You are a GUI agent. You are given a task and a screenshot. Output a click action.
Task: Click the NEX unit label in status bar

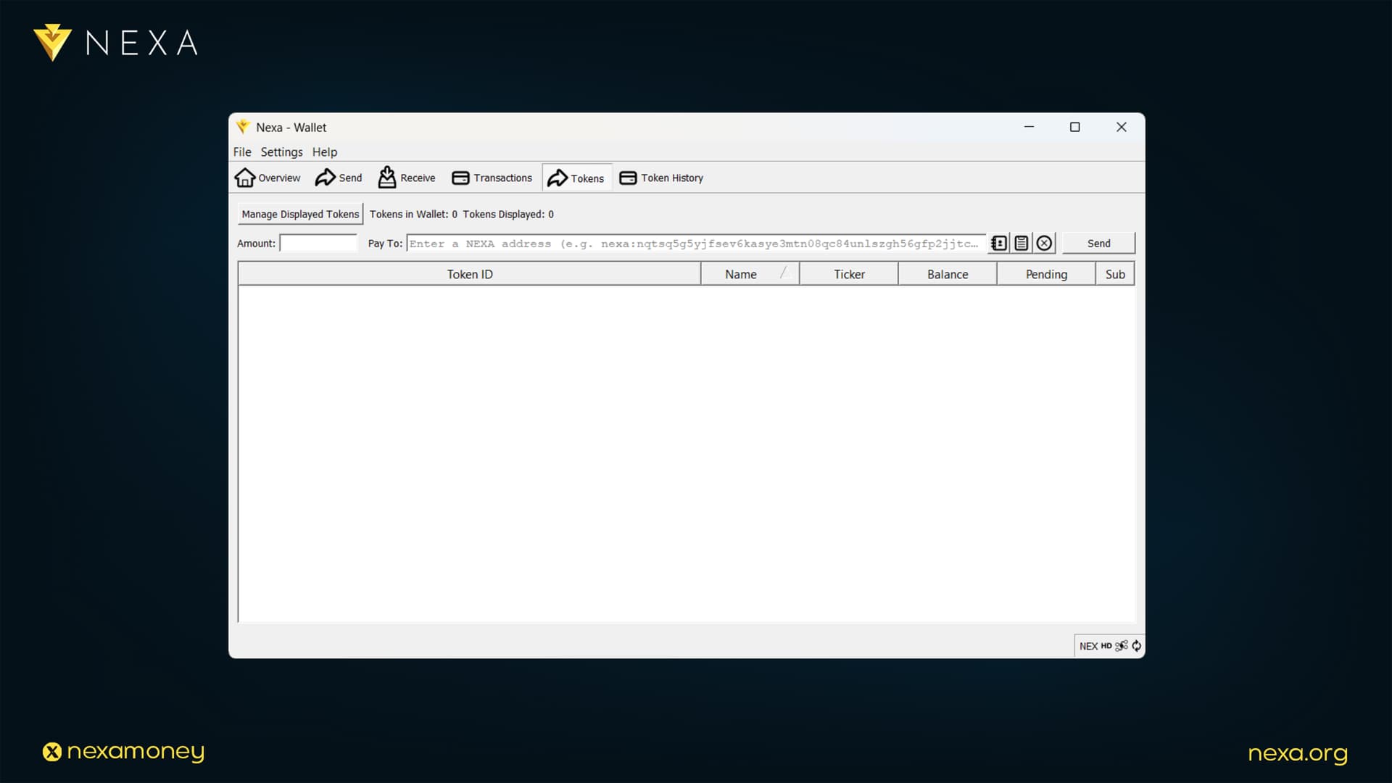pos(1088,646)
